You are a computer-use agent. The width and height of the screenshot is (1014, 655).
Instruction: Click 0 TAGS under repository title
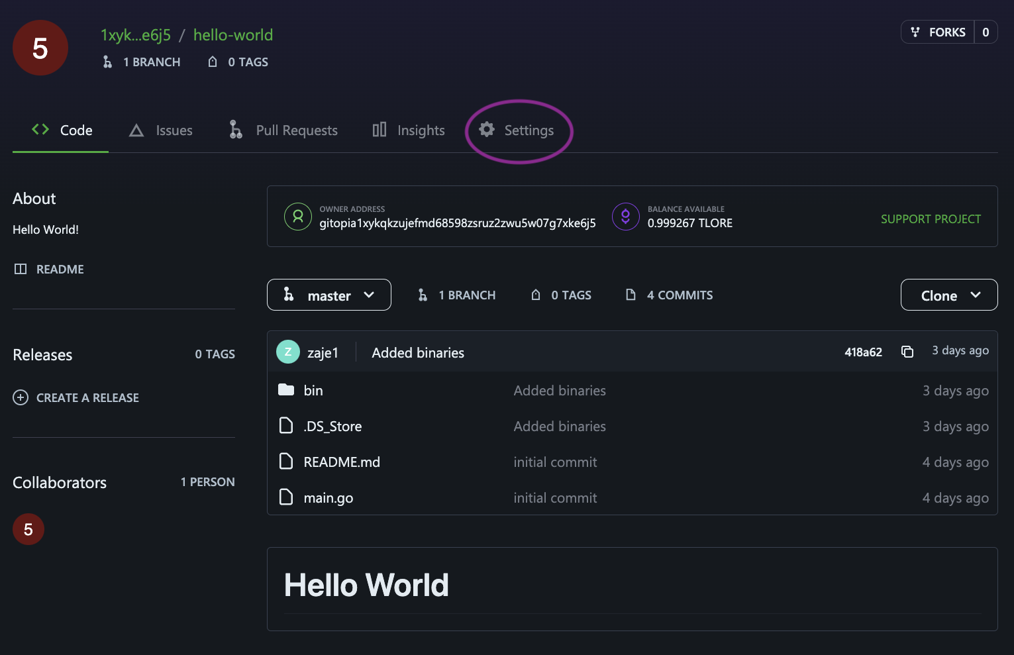click(x=248, y=62)
